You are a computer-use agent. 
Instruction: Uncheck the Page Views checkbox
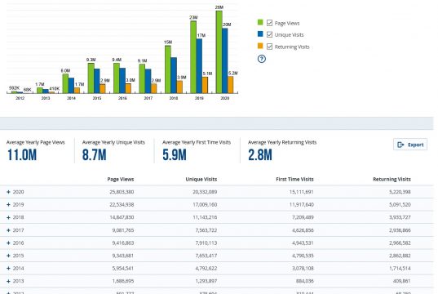click(269, 23)
